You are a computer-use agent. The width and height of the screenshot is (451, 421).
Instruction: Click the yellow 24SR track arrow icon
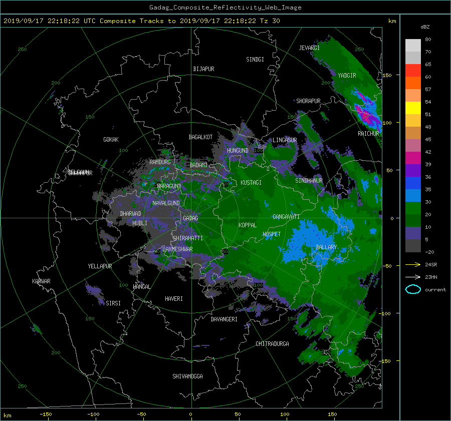pyautogui.click(x=413, y=264)
